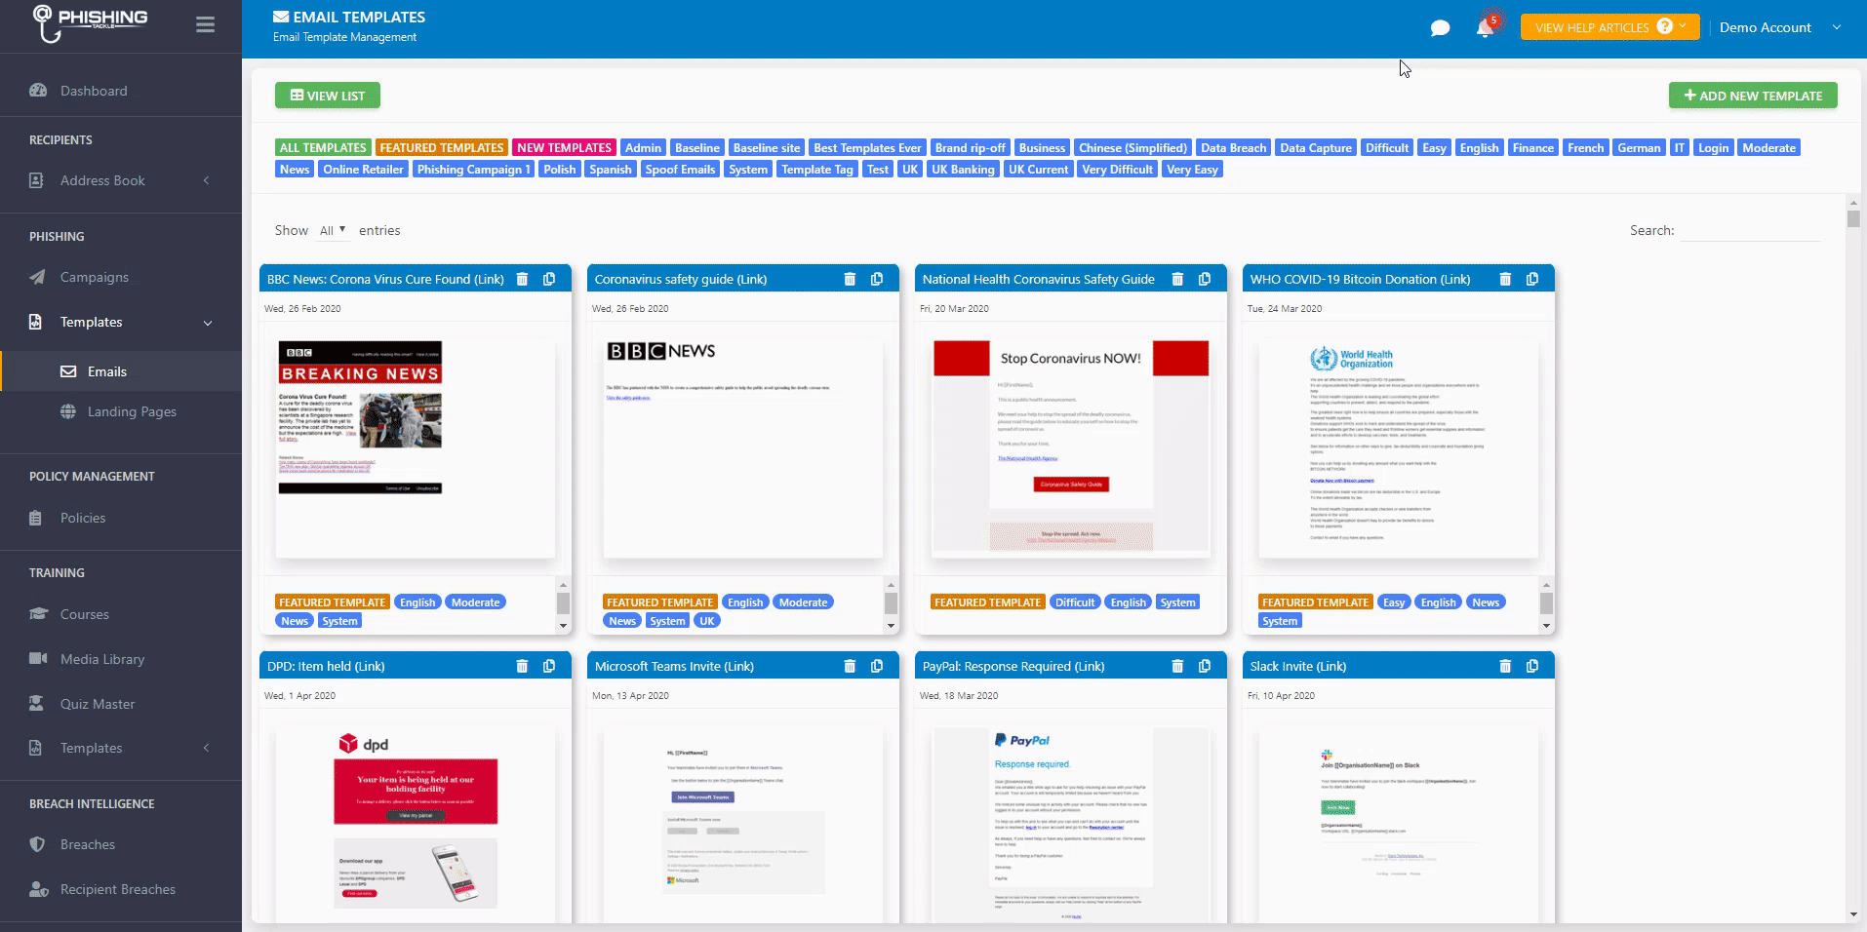Filter by Chinese (Simplified) tag

click(1132, 148)
